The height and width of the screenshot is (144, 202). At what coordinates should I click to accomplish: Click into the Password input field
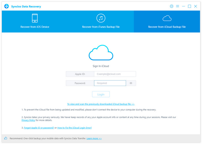coord(110,83)
